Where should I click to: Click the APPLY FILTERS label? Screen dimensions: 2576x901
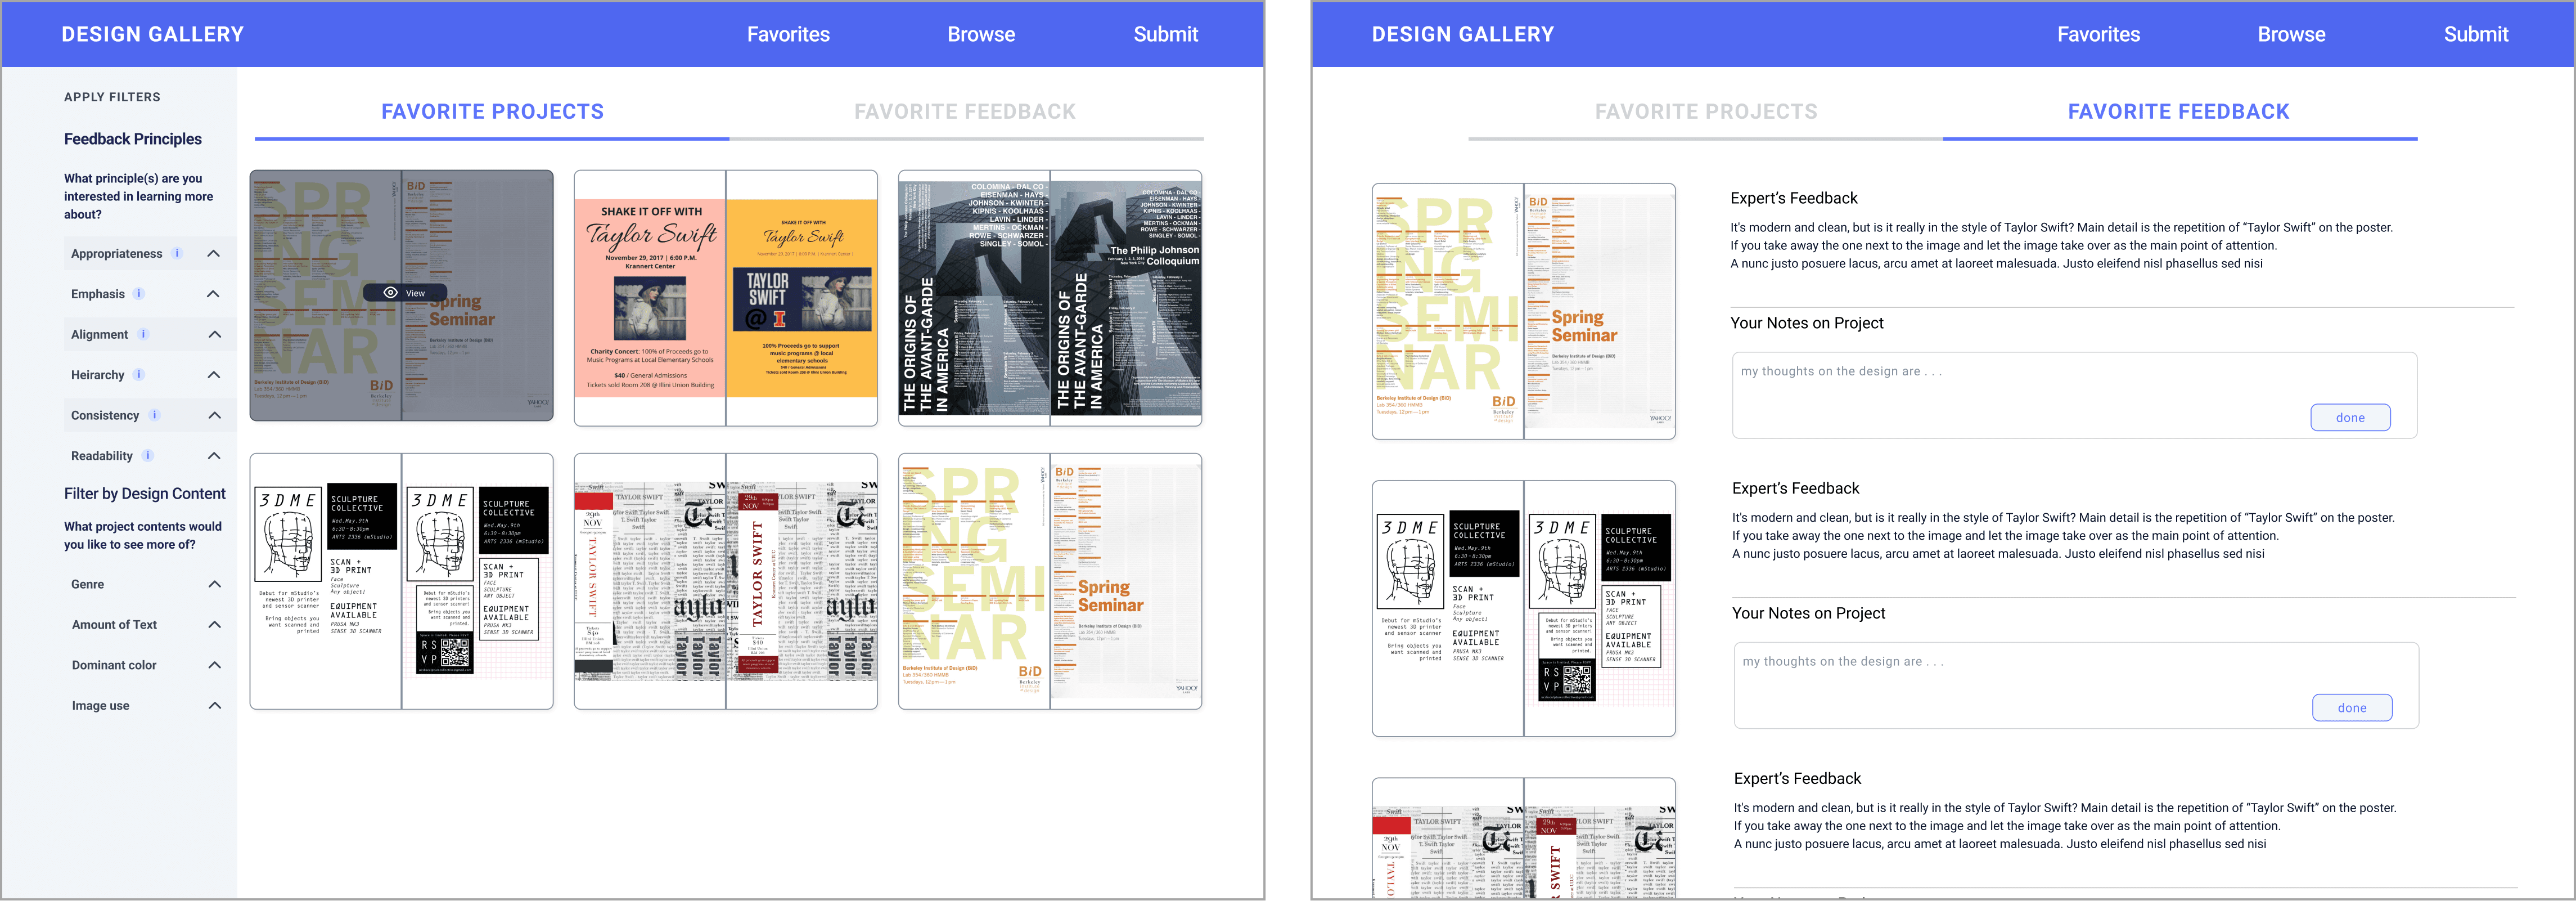pos(112,97)
